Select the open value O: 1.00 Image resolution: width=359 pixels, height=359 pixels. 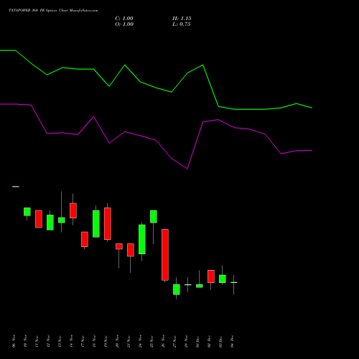(124, 24)
